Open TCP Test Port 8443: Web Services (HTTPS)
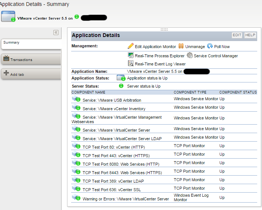 click(x=122, y=173)
